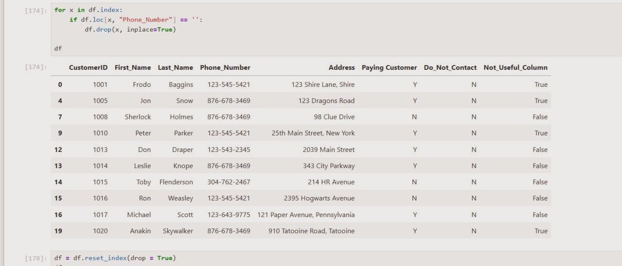Click the First_Name column header
This screenshot has height=266, width=622.
click(133, 68)
